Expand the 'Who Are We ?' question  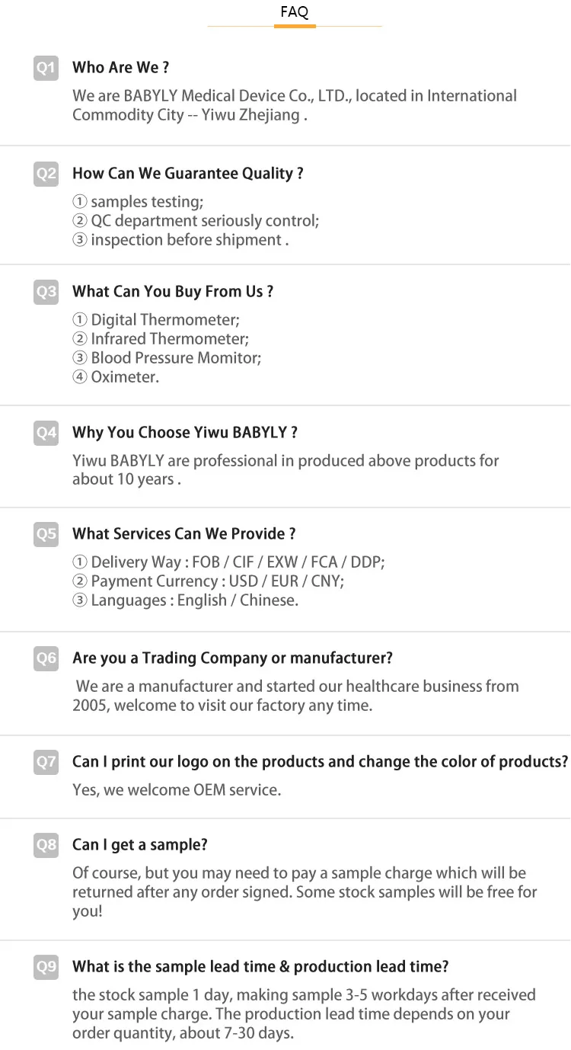120,68
